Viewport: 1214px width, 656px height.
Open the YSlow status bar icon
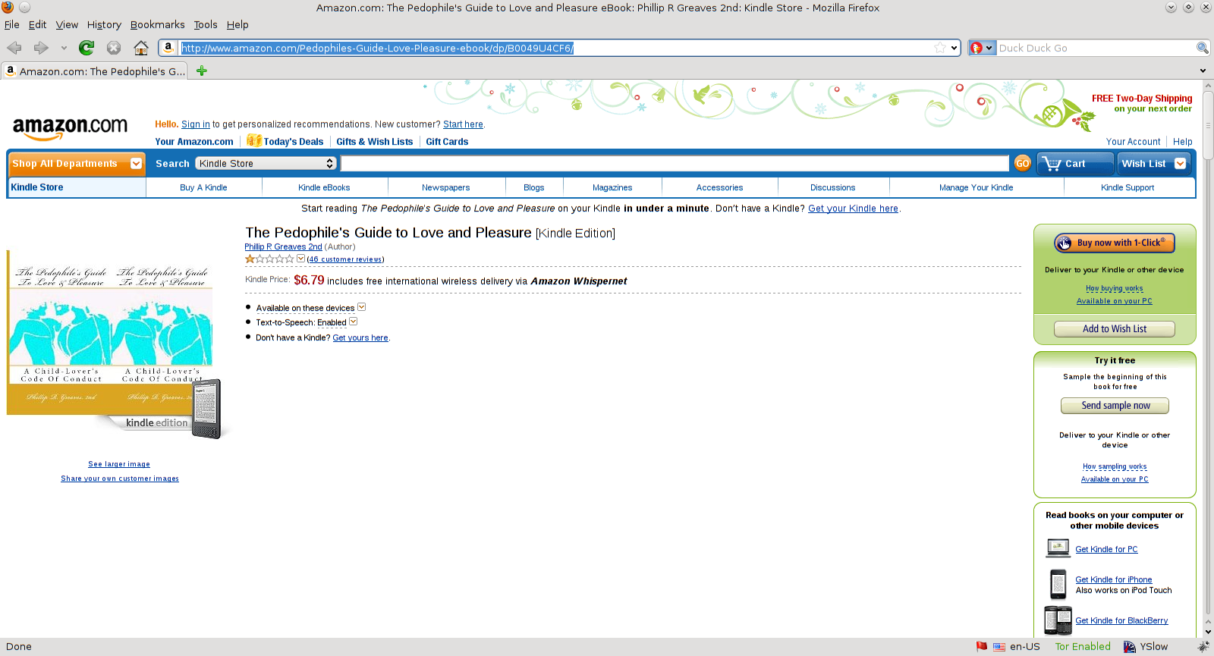pos(1146,646)
